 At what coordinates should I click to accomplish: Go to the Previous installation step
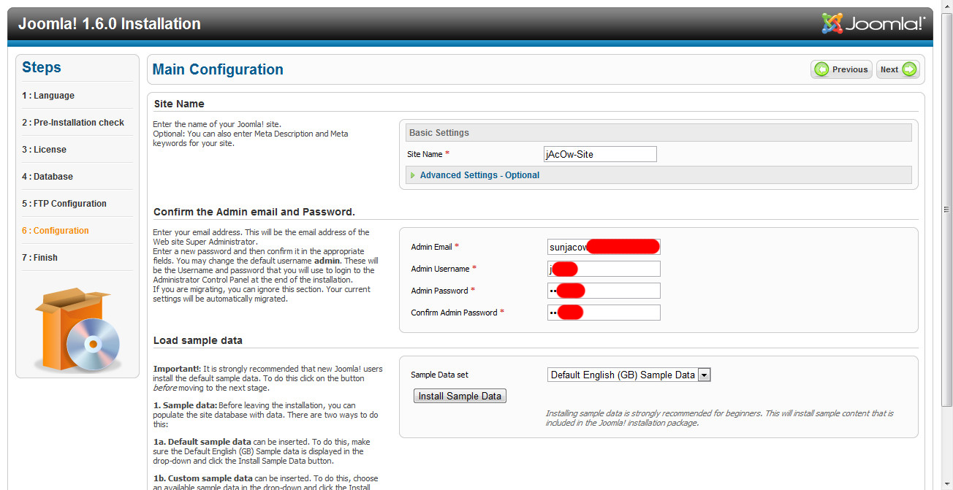[x=841, y=69]
